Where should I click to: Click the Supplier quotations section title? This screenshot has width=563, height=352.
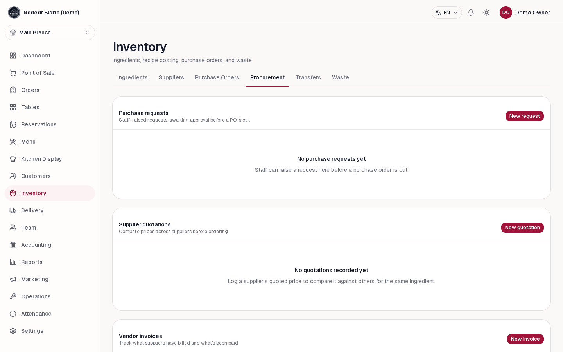pos(145,224)
